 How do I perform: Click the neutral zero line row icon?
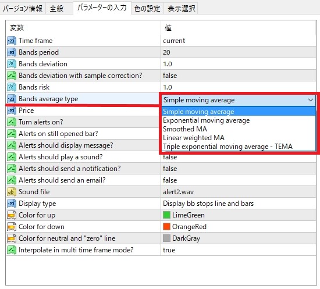[12, 238]
